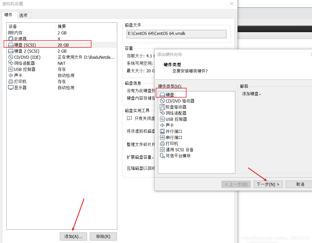The height and width of the screenshot is (243, 312).
Task: Click the 移除(R) button
Action: pyautogui.click(x=103, y=236)
